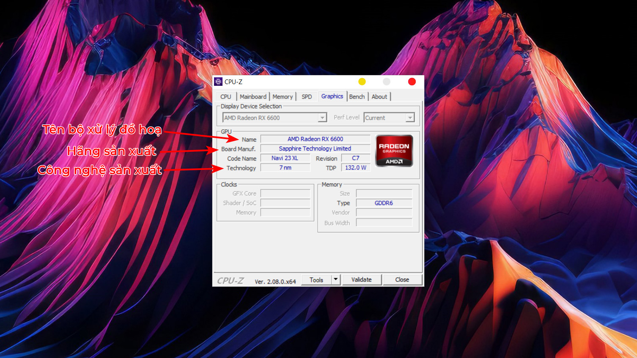Close window with red circle button
This screenshot has height=358, width=637.
pyautogui.click(x=412, y=82)
